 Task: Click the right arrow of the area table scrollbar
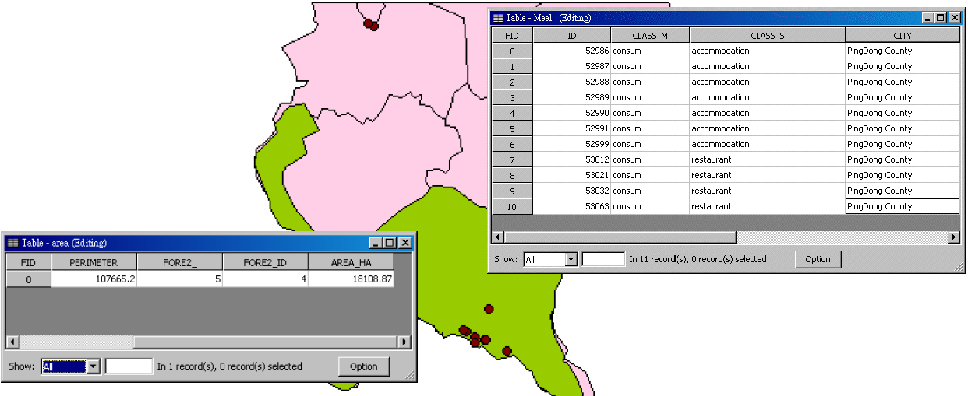pos(404,342)
